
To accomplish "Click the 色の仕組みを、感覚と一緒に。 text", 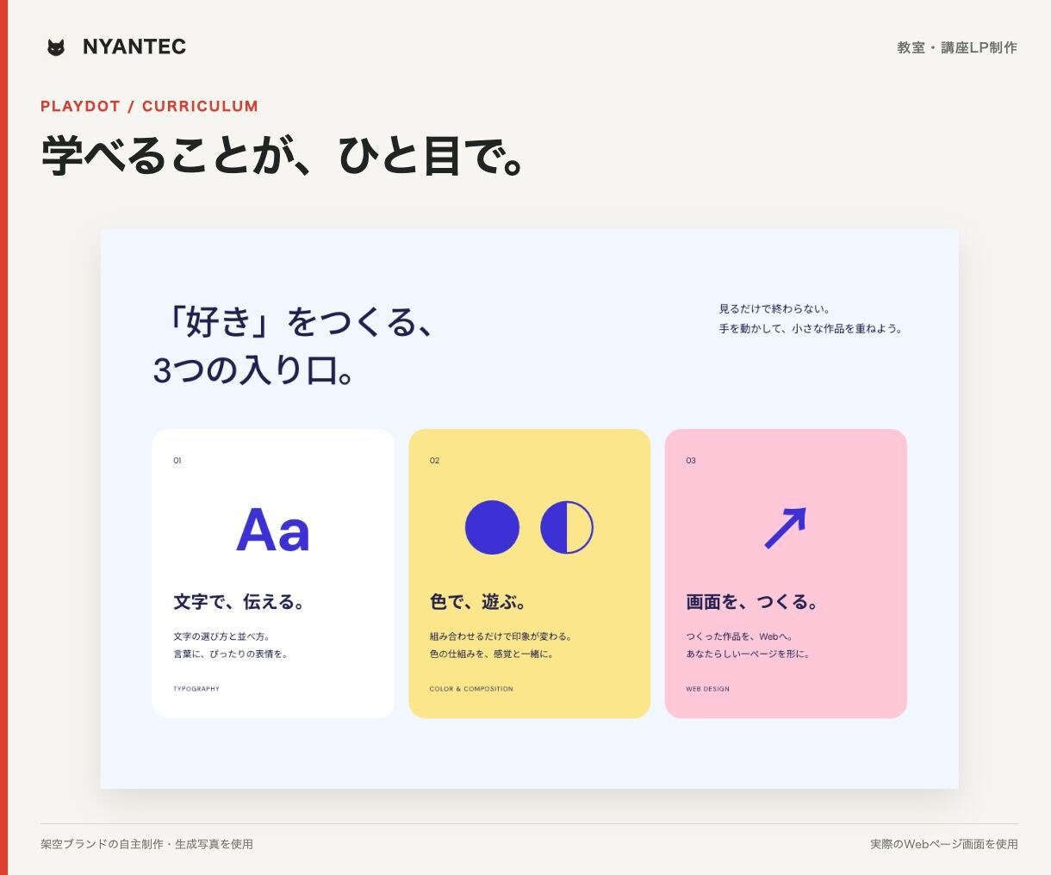I will click(492, 654).
